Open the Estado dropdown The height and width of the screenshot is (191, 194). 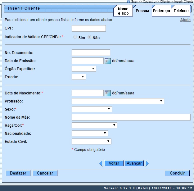(79, 77)
